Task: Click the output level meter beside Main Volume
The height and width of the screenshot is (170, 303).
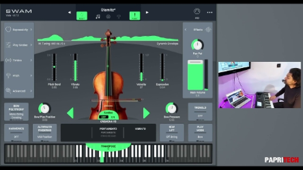Action: tap(206, 75)
